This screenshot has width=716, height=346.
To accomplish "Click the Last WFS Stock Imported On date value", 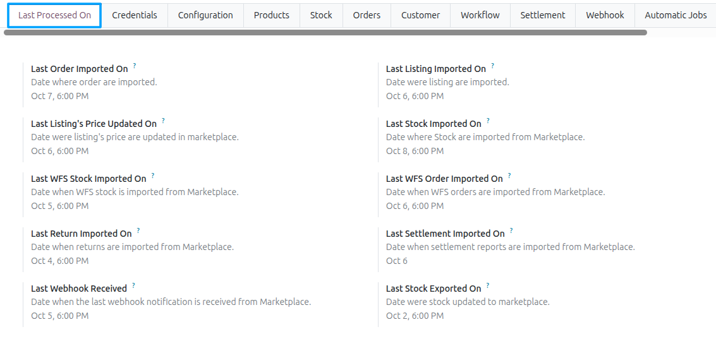I will coord(60,206).
